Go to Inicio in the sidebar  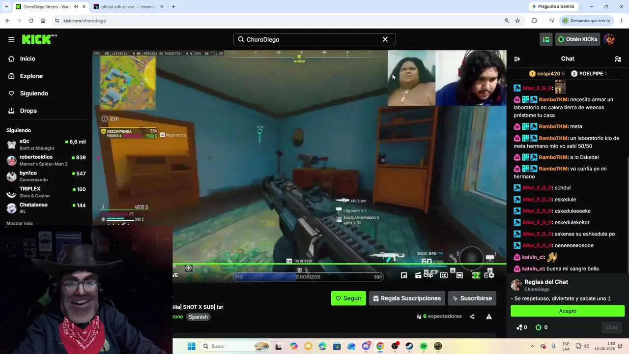pyautogui.click(x=28, y=59)
